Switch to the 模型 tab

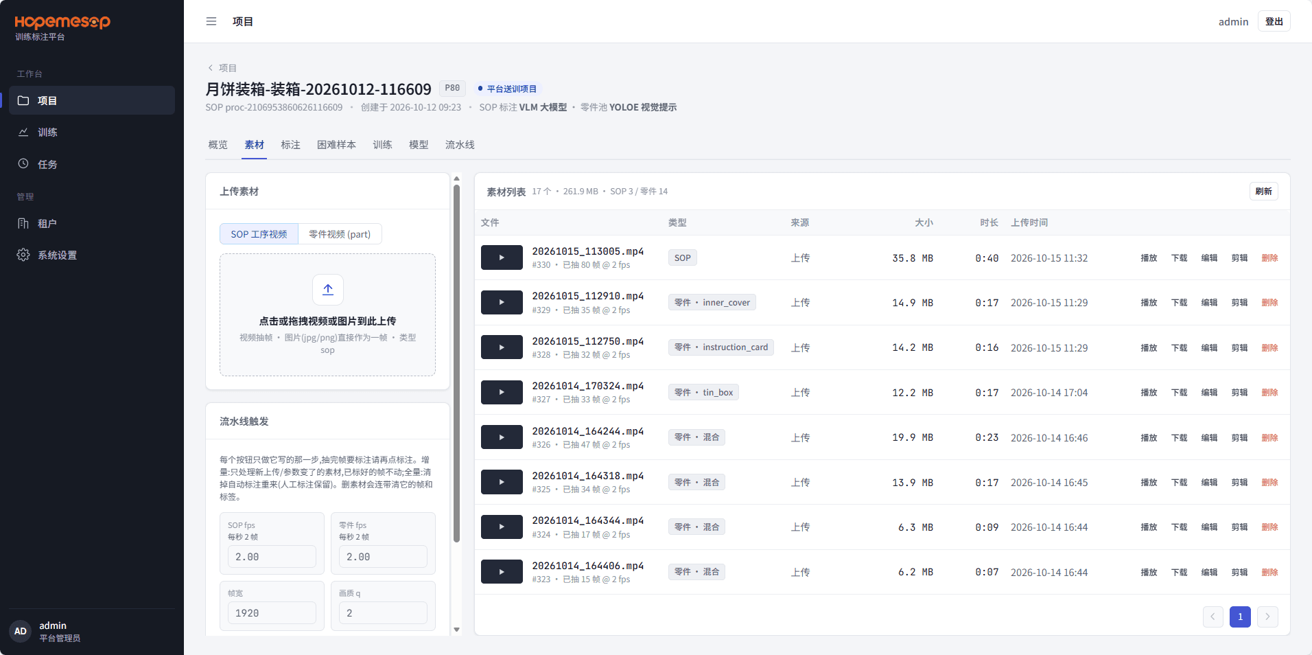tap(419, 145)
